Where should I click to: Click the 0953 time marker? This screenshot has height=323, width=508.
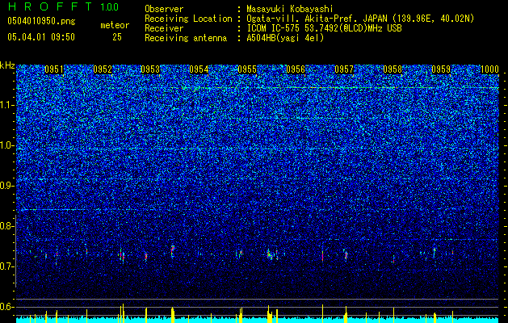click(150, 69)
